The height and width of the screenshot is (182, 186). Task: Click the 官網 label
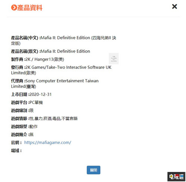point(16,143)
